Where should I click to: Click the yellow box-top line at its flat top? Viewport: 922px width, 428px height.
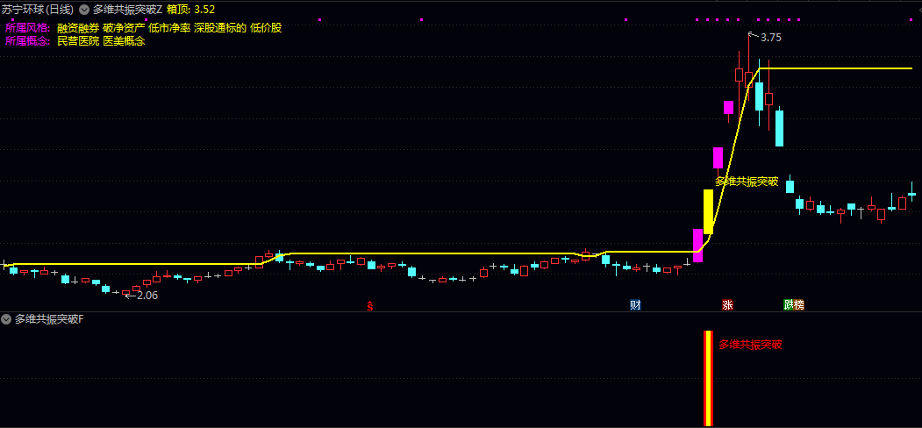click(x=835, y=68)
